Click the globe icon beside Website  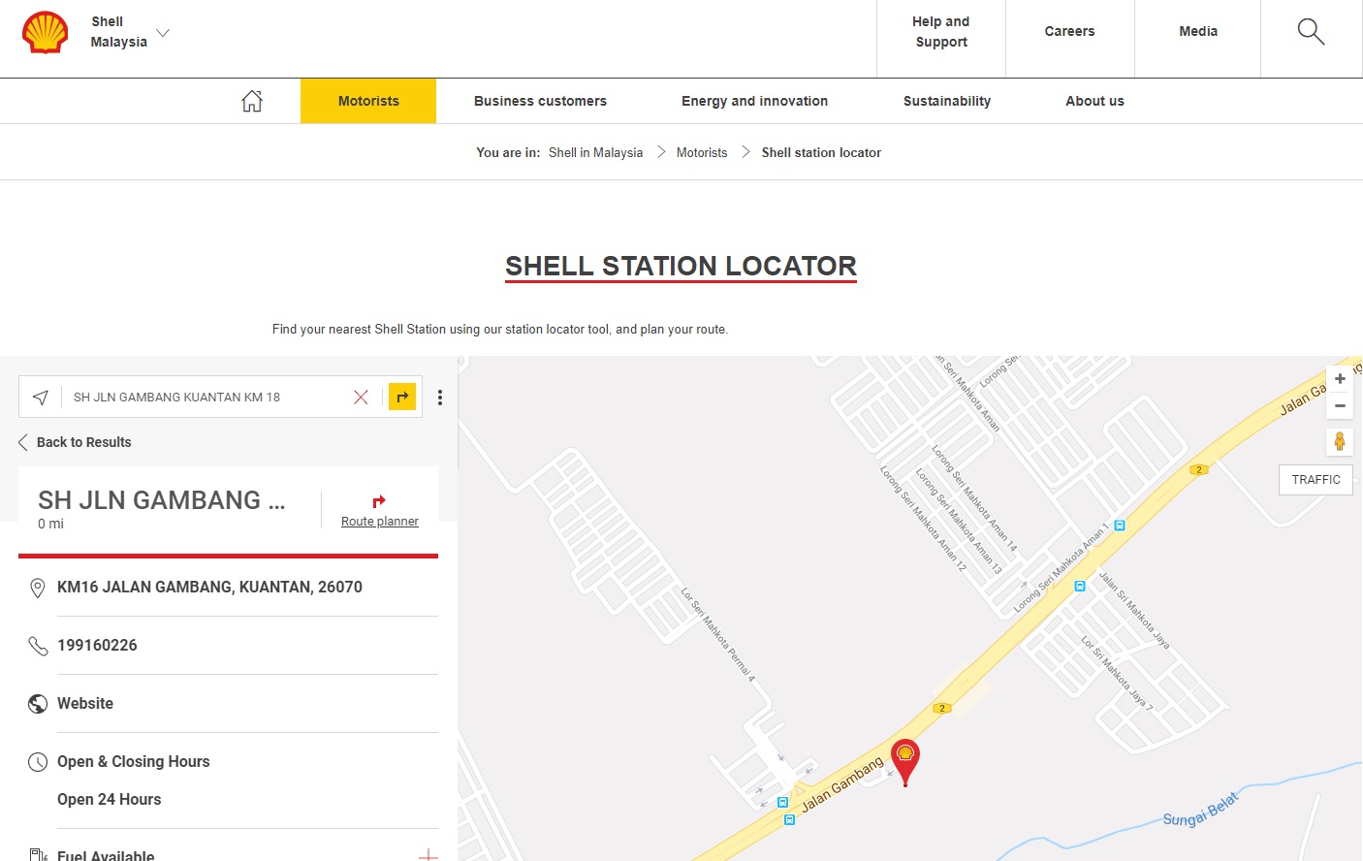tap(38, 703)
